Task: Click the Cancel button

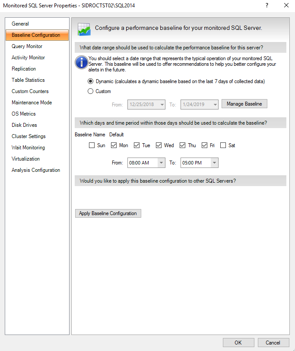Action: click(273, 342)
